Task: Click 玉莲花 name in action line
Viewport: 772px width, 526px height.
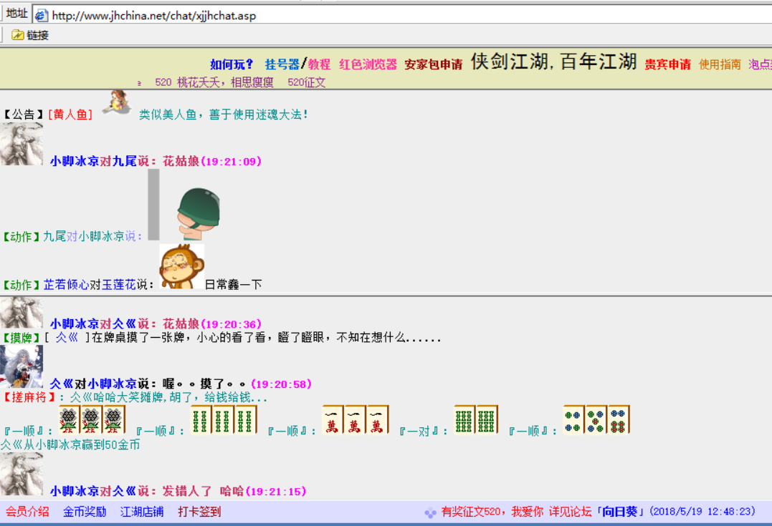Action: (119, 285)
